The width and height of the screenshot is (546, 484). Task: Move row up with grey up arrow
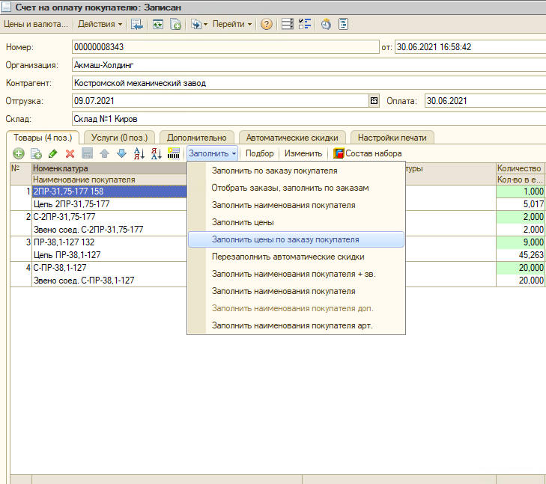[104, 153]
